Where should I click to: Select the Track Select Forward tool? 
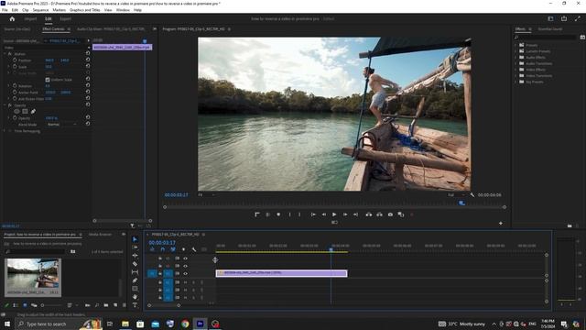tap(135, 247)
